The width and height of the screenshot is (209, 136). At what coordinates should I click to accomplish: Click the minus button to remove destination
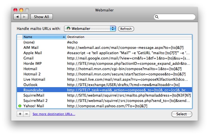pyautogui.click(x=27, y=114)
